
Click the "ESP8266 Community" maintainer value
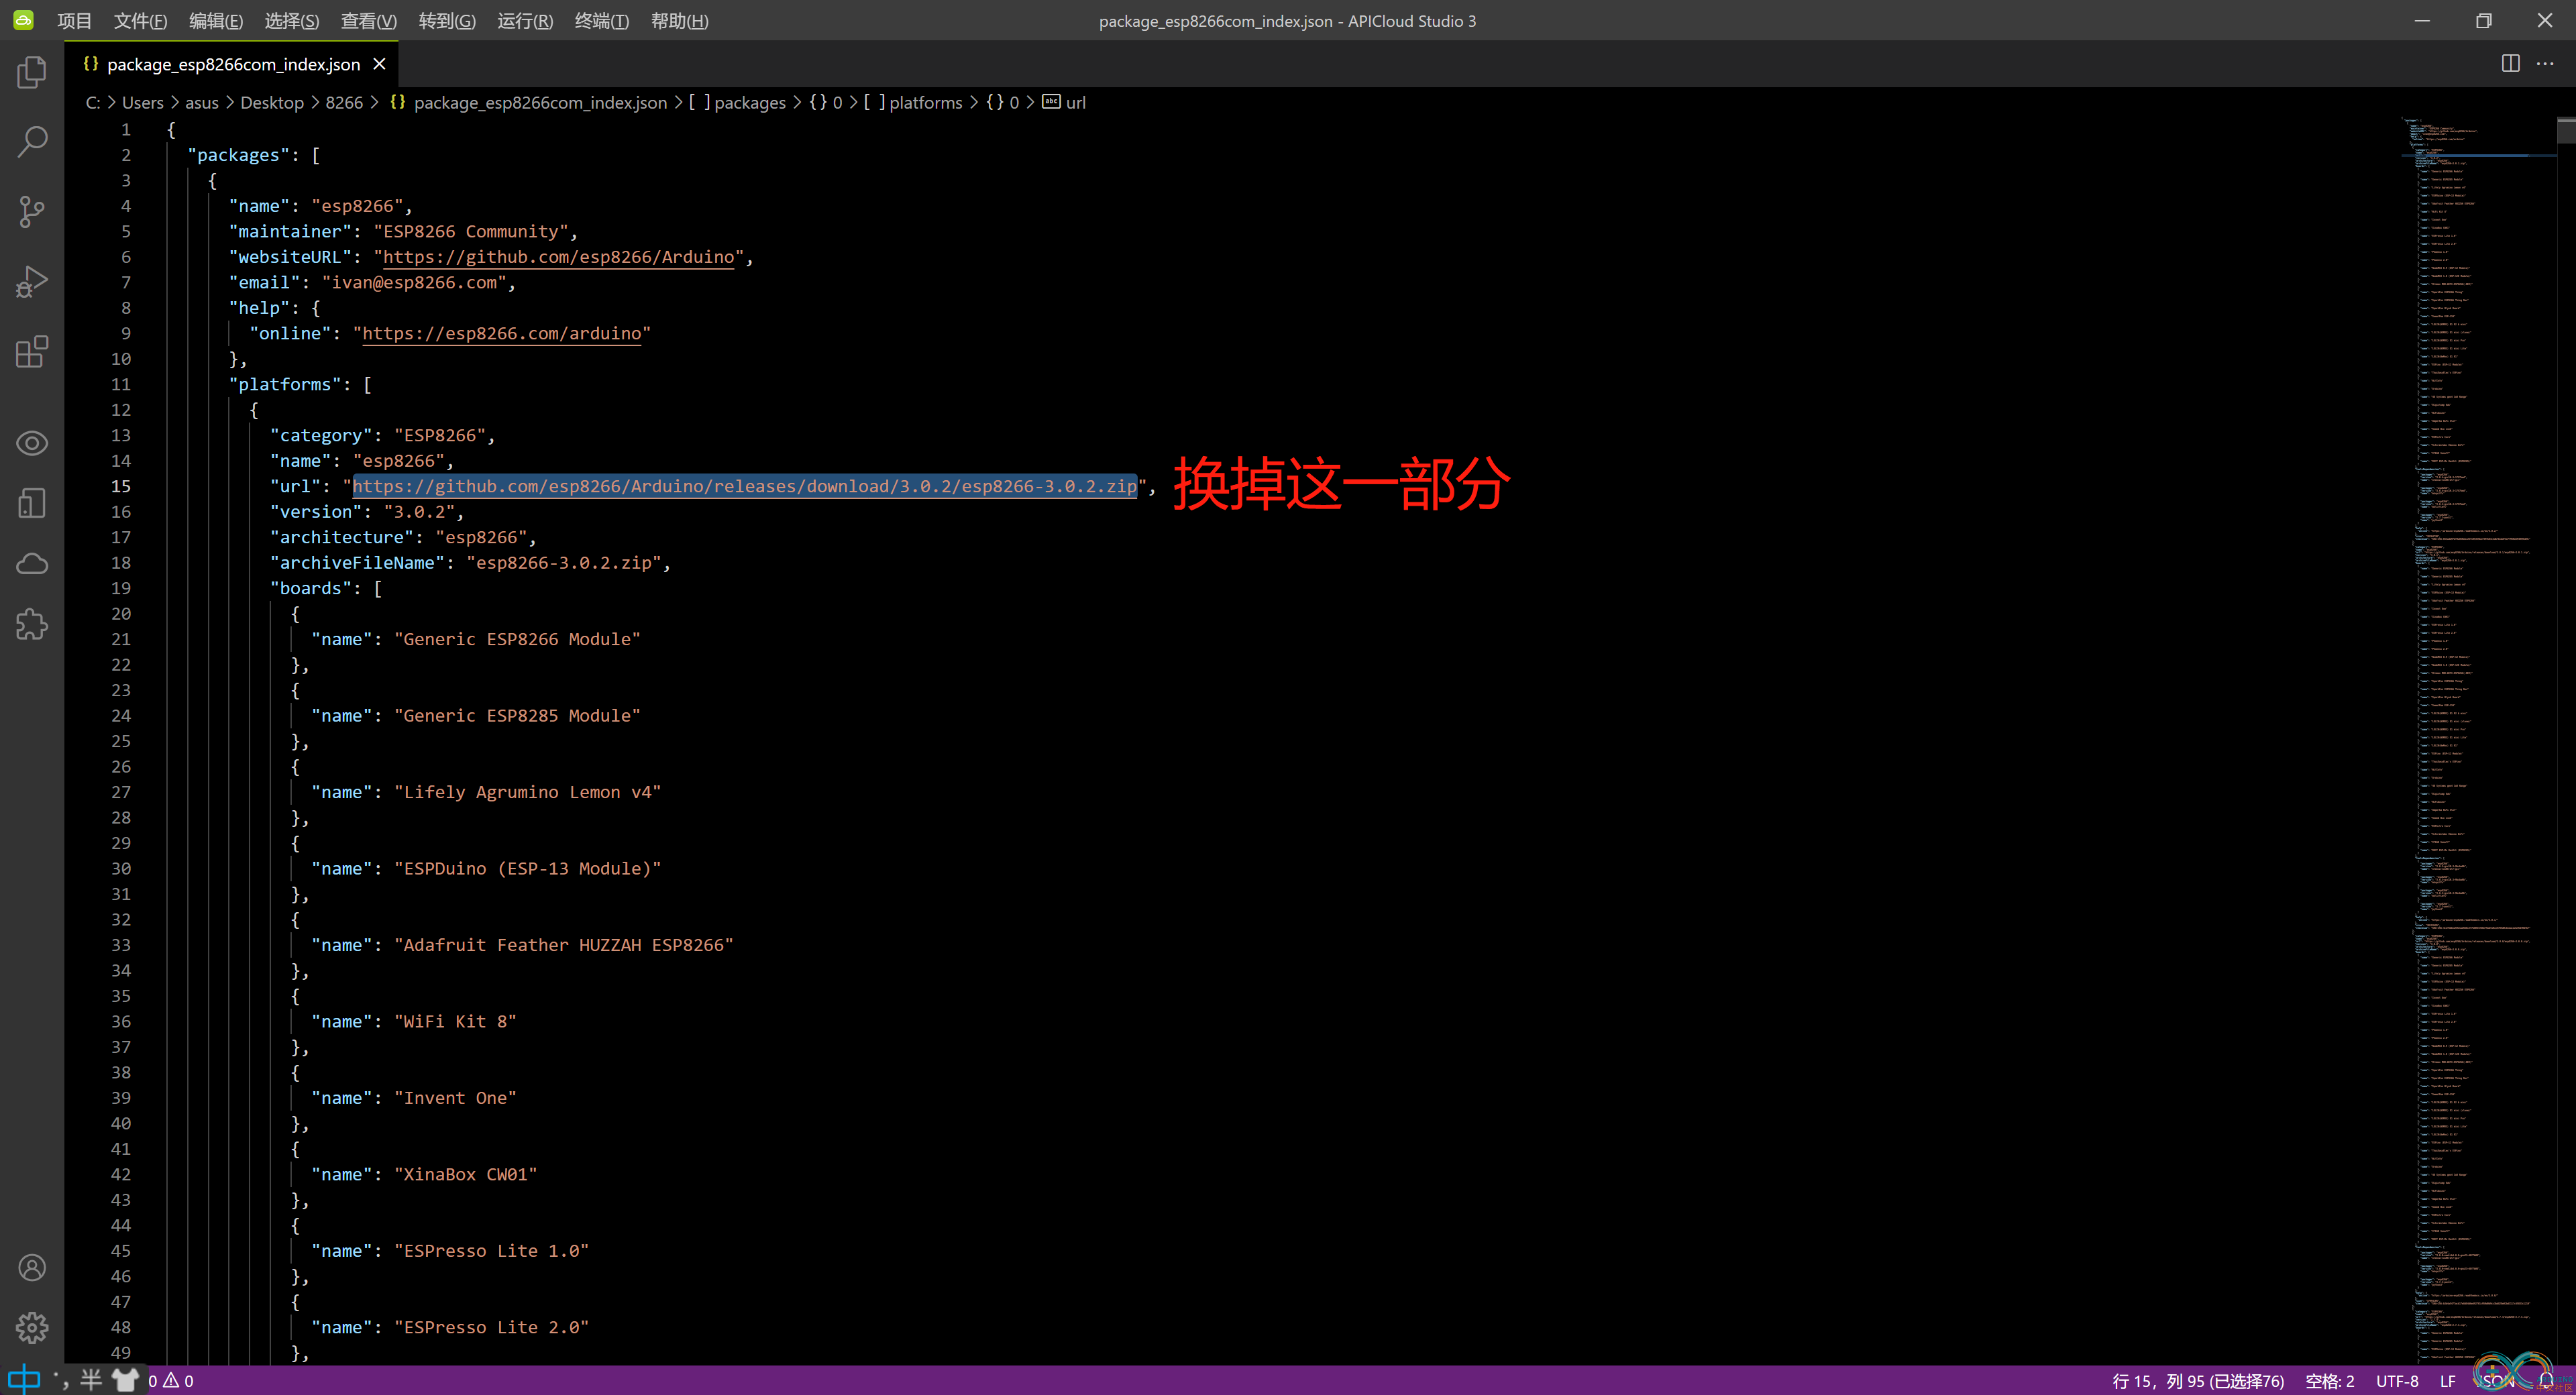click(475, 232)
